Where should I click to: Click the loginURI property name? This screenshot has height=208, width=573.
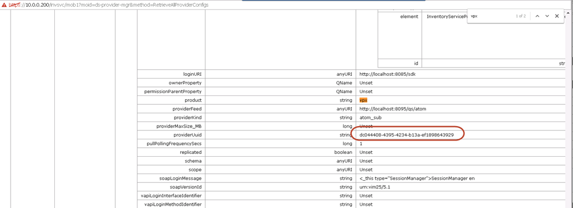(192, 74)
